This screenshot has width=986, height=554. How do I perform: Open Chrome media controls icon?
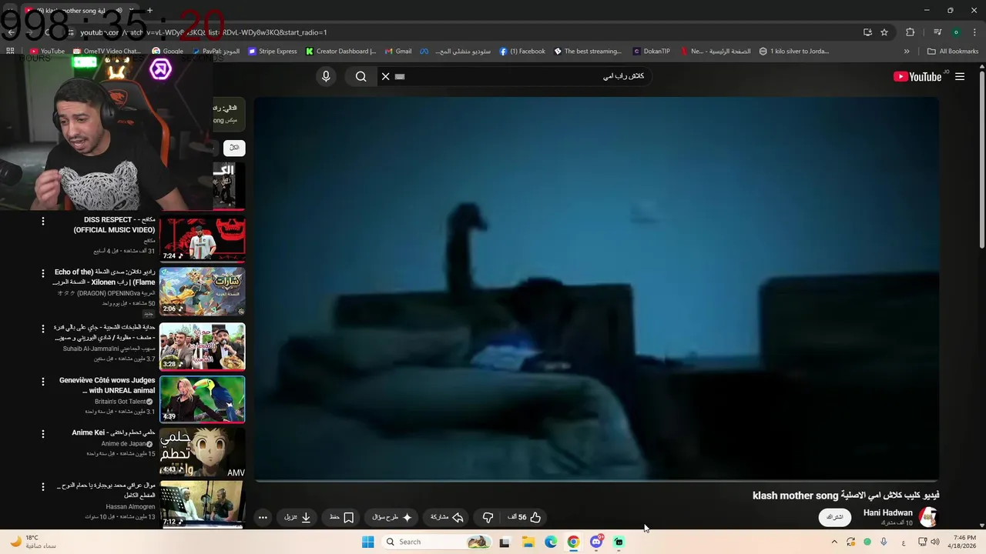(x=937, y=32)
